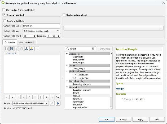Select the max_length aggregate function
167x124 pixels.
(79, 60)
